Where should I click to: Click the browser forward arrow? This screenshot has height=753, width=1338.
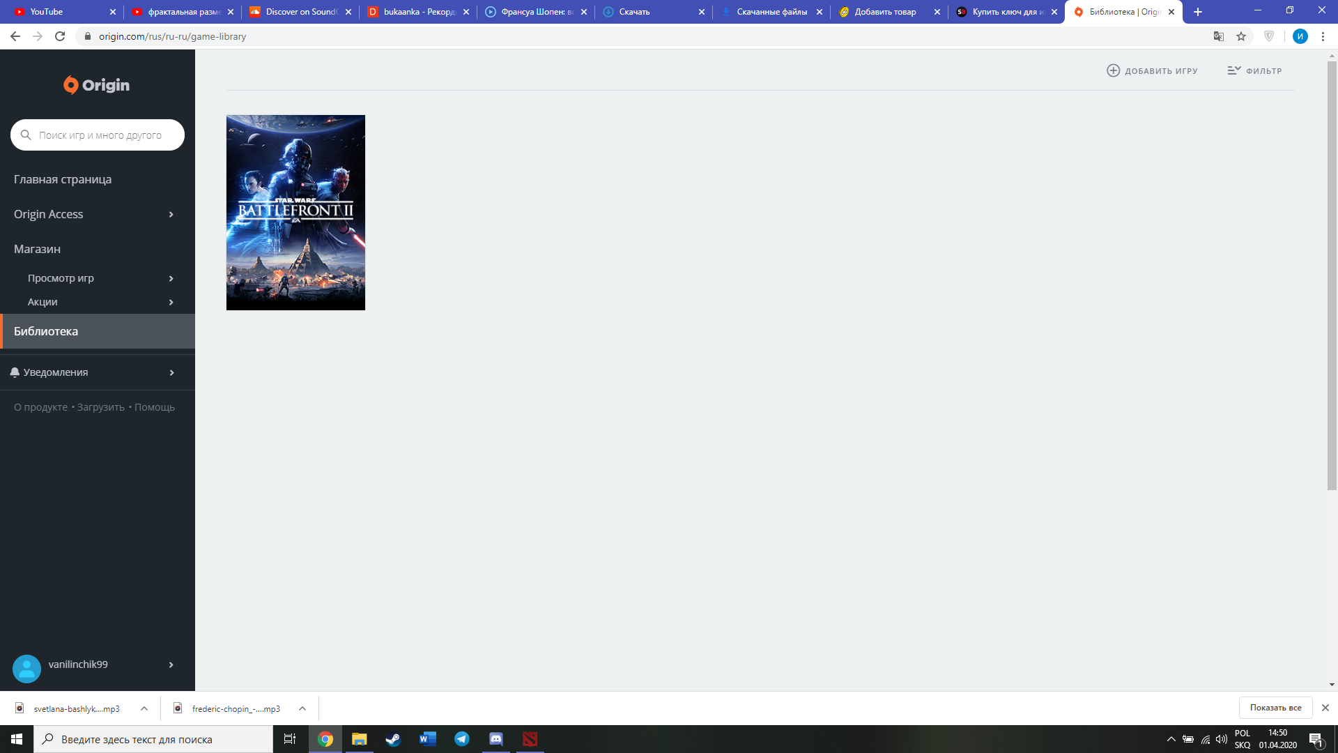coord(38,36)
